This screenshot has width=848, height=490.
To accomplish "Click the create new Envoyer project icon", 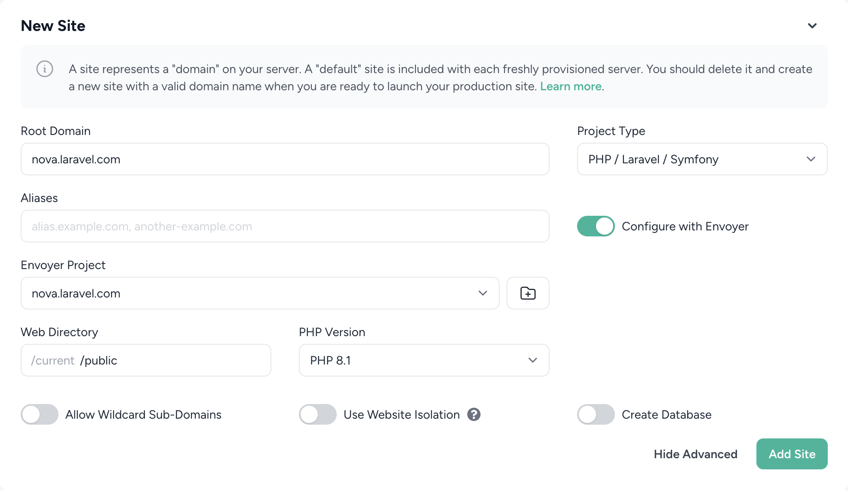I will click(x=527, y=293).
